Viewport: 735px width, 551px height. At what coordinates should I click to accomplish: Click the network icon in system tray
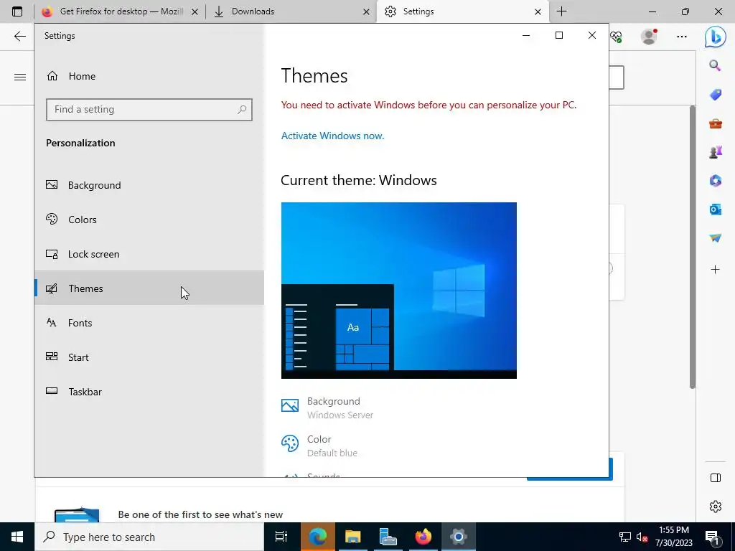pyautogui.click(x=625, y=537)
